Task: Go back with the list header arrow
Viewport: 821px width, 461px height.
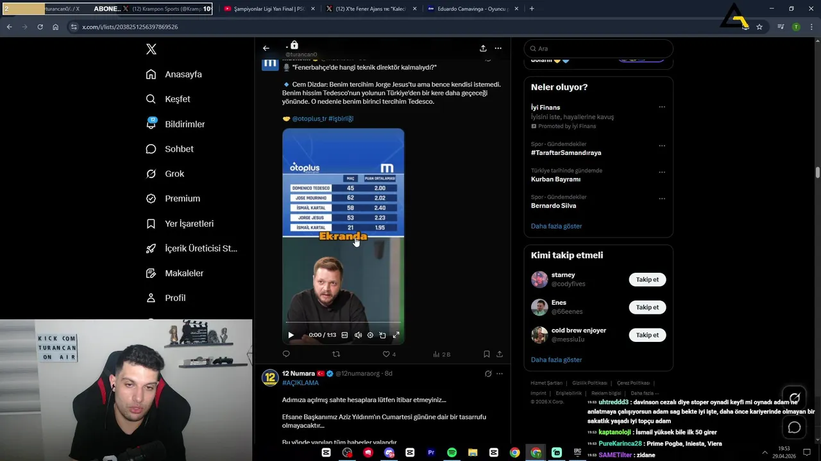Action: point(266,48)
